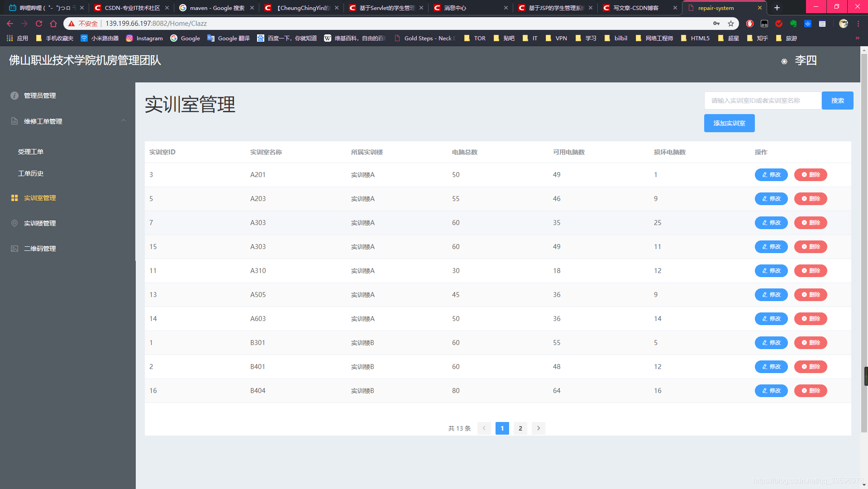Click 删除 for room B401

click(811, 367)
